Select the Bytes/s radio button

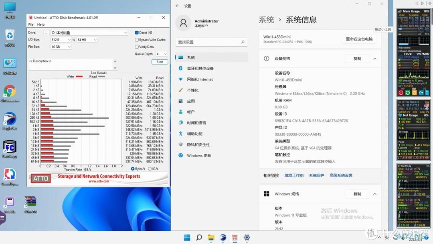pyautogui.click(x=133, y=169)
